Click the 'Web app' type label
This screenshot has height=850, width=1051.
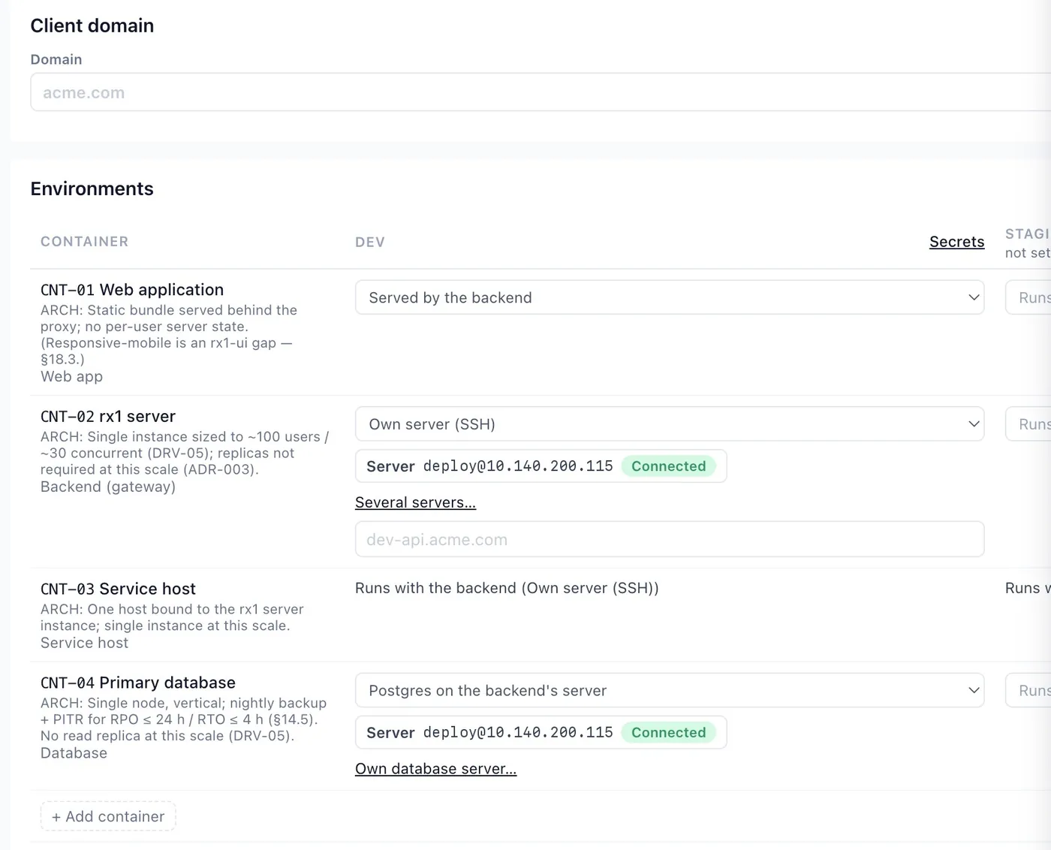pos(71,377)
